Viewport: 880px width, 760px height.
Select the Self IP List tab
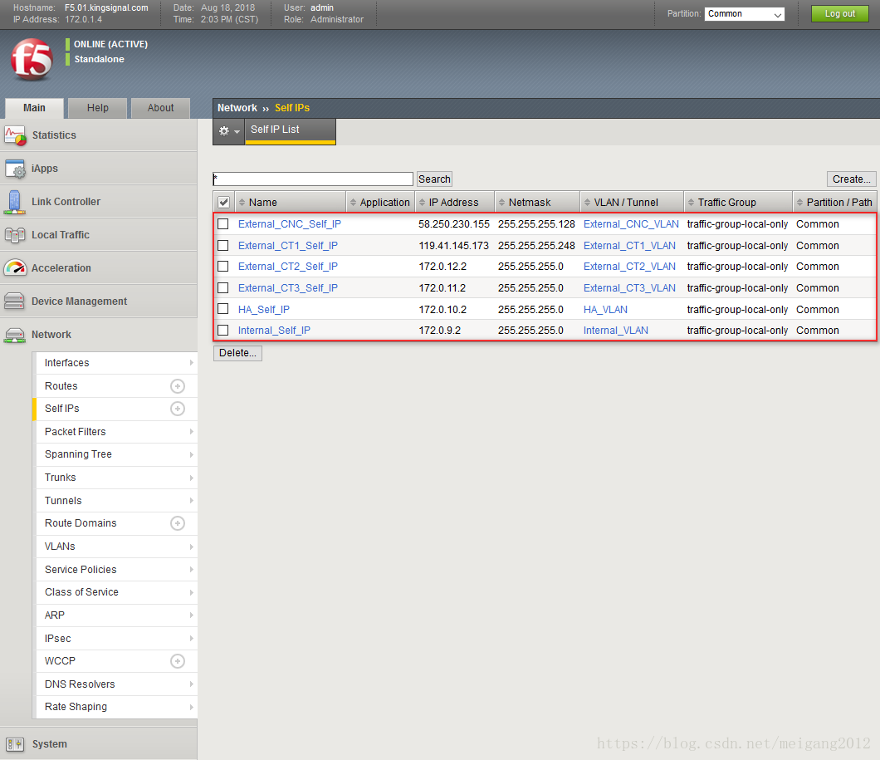(291, 130)
